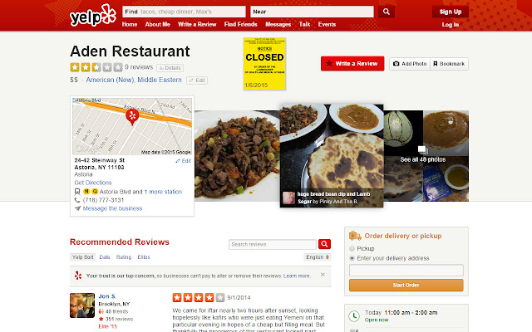Open Write a Review in navigation bar
532x332 pixels.
[197, 24]
